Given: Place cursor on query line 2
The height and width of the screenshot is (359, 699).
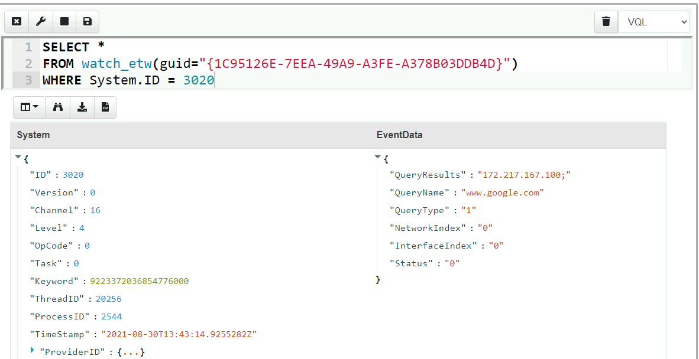Looking at the screenshot, I should point(237,63).
